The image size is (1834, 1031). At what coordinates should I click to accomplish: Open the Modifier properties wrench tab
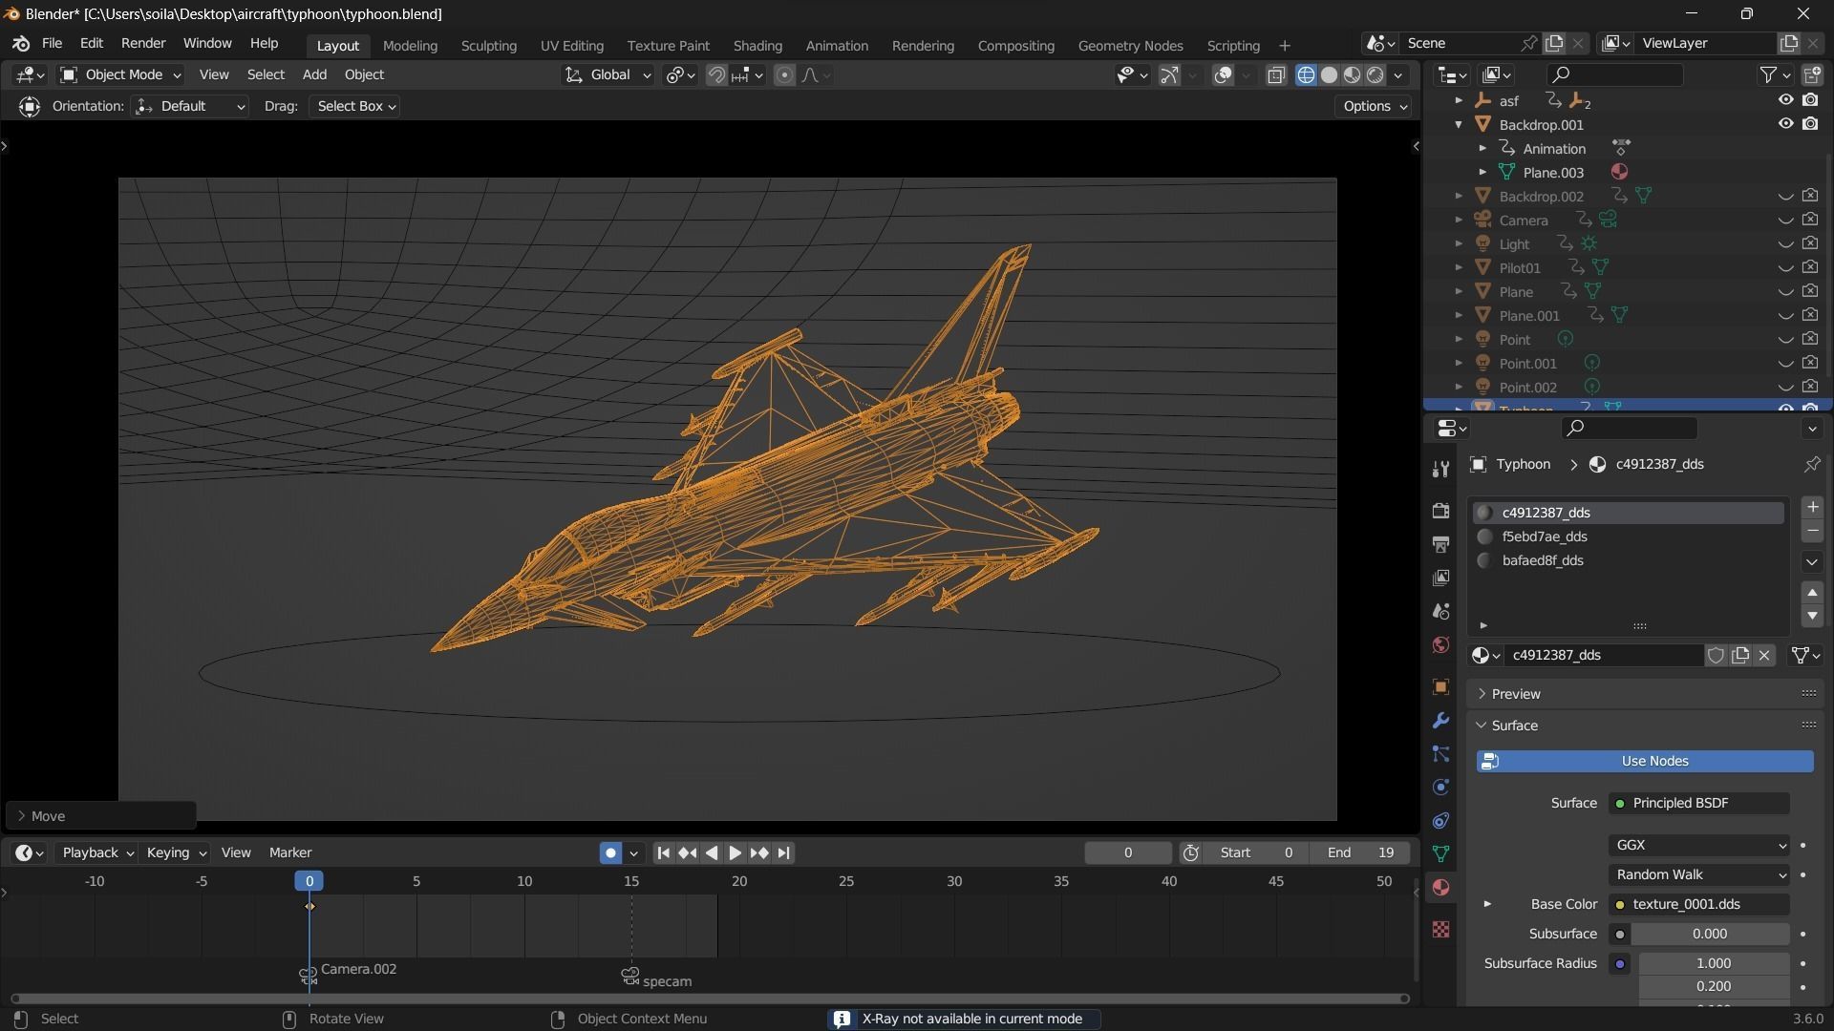coord(1440,721)
